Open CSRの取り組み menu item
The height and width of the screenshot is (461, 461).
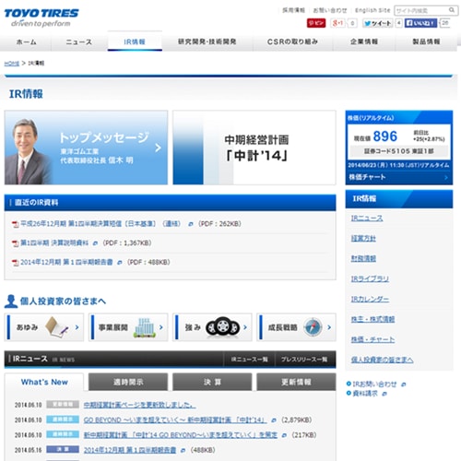[292, 41]
